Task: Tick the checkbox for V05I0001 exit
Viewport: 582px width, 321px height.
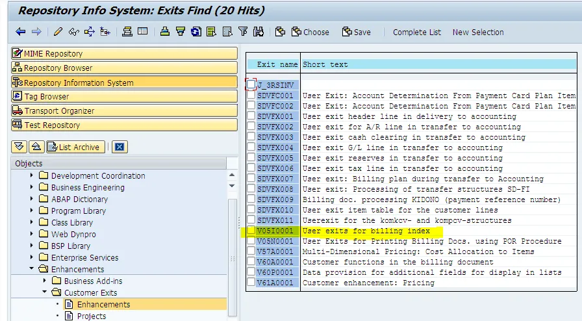Action: pos(251,231)
